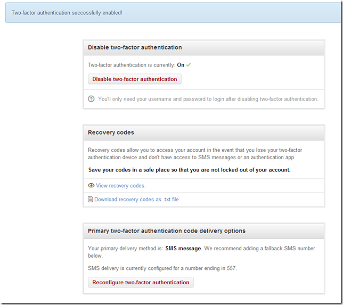This screenshot has width=343, height=305.
Task: Click the Disable two-factor authentication panel header
Action: pyautogui.click(x=135, y=47)
